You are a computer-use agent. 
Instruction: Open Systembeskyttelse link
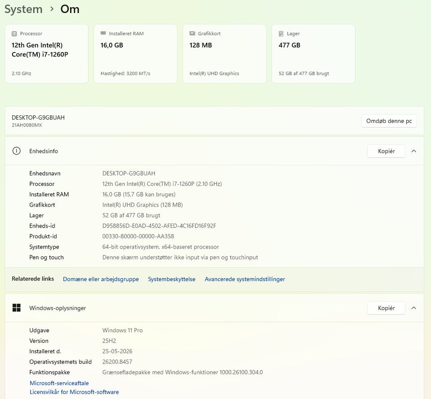click(172, 279)
